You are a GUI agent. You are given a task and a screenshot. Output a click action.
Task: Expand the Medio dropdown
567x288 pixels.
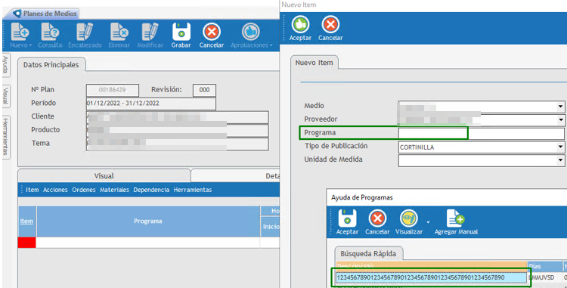560,107
